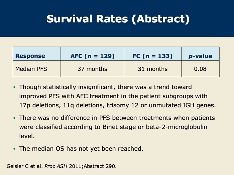
Task: Click the p-value column header
Action: tap(200, 54)
